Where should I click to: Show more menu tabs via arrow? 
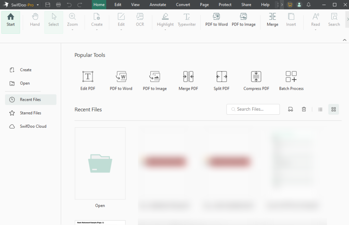point(282,4)
